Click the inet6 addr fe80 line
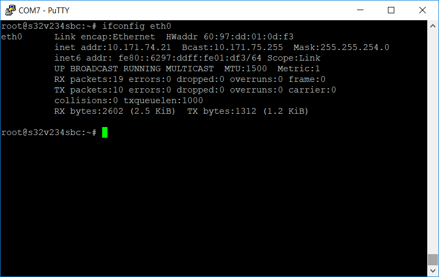This screenshot has height=277, width=439. tap(187, 58)
